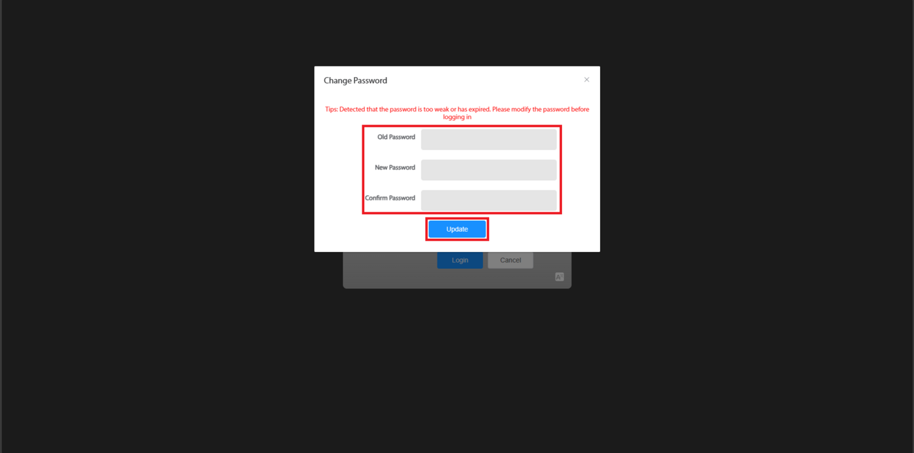The width and height of the screenshot is (914, 453).
Task: Click the Change Password dialog title
Action: (x=355, y=80)
